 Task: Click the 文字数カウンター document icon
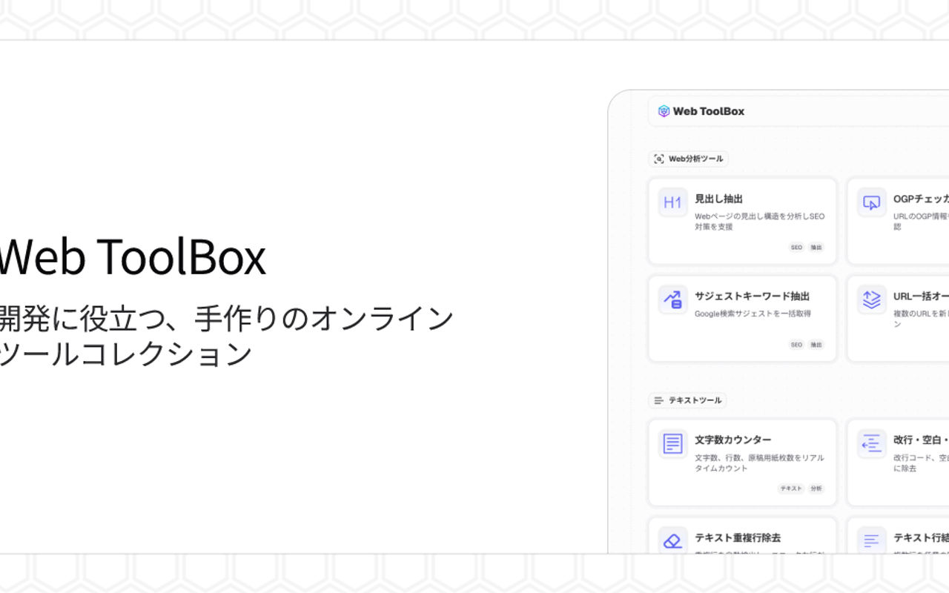[672, 443]
